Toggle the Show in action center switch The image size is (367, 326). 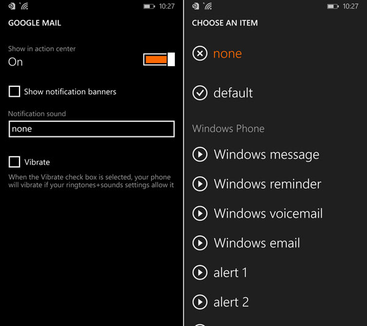pyautogui.click(x=159, y=59)
